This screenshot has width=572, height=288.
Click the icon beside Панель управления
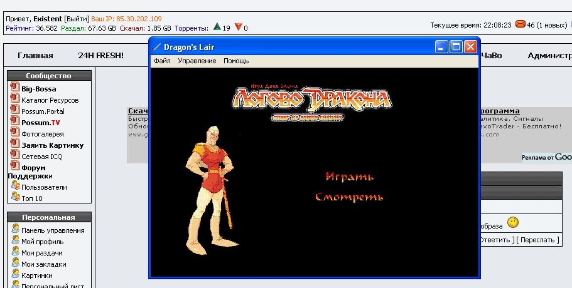(x=15, y=229)
